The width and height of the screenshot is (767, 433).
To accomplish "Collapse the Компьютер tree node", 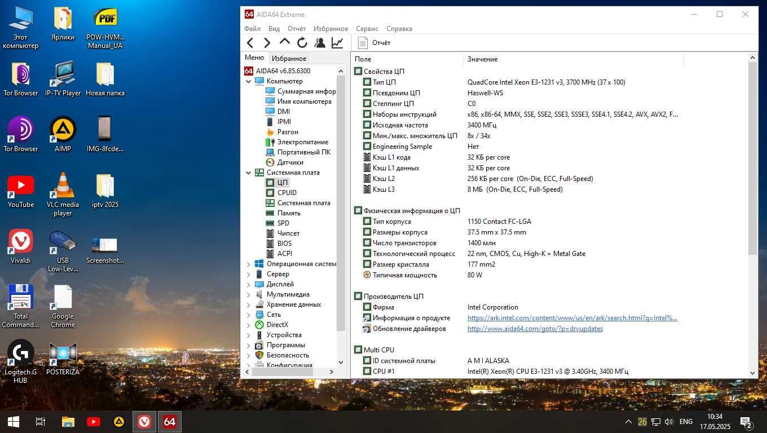I will 249,81.
